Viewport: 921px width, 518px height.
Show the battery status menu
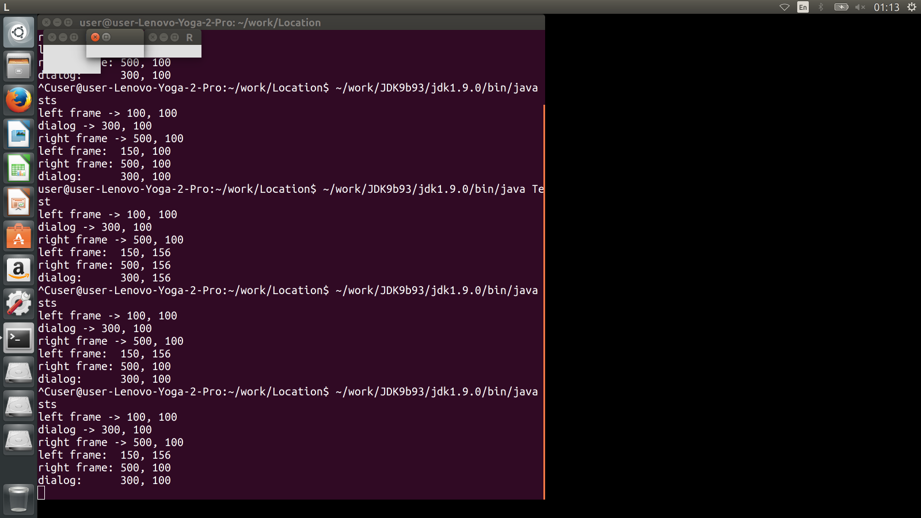tap(841, 7)
